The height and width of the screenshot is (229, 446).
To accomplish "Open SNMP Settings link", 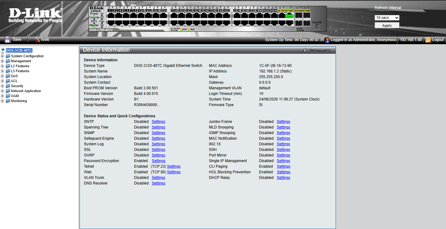I will tap(158, 133).
